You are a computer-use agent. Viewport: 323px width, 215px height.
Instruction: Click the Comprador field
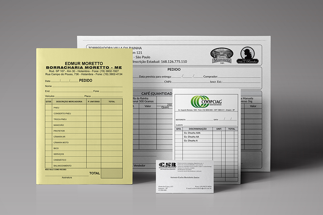[x=232, y=77]
